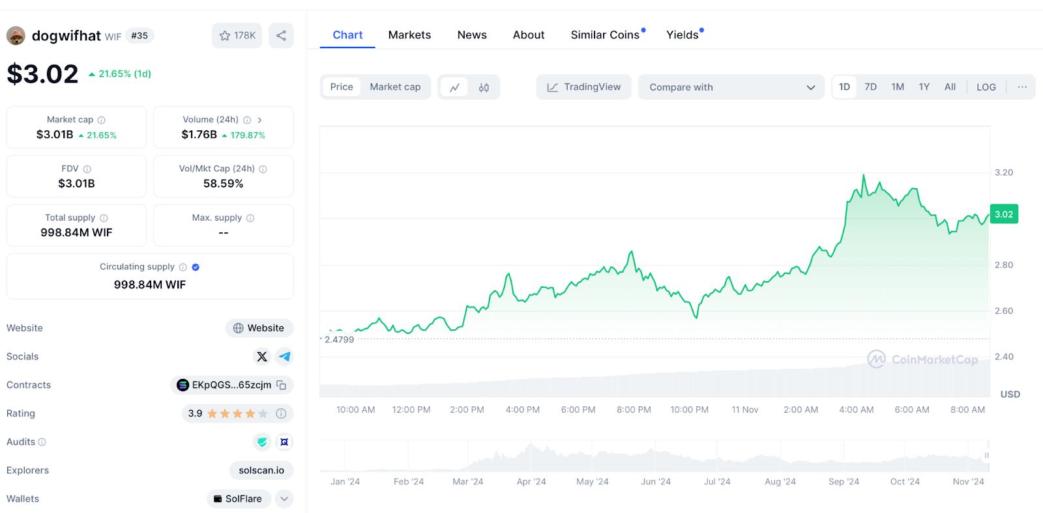The height and width of the screenshot is (513, 1043).
Task: Show Total supply info icon
Action: tap(104, 218)
